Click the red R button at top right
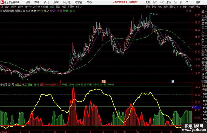The width and height of the screenshot is (207, 133). (x=205, y=7)
